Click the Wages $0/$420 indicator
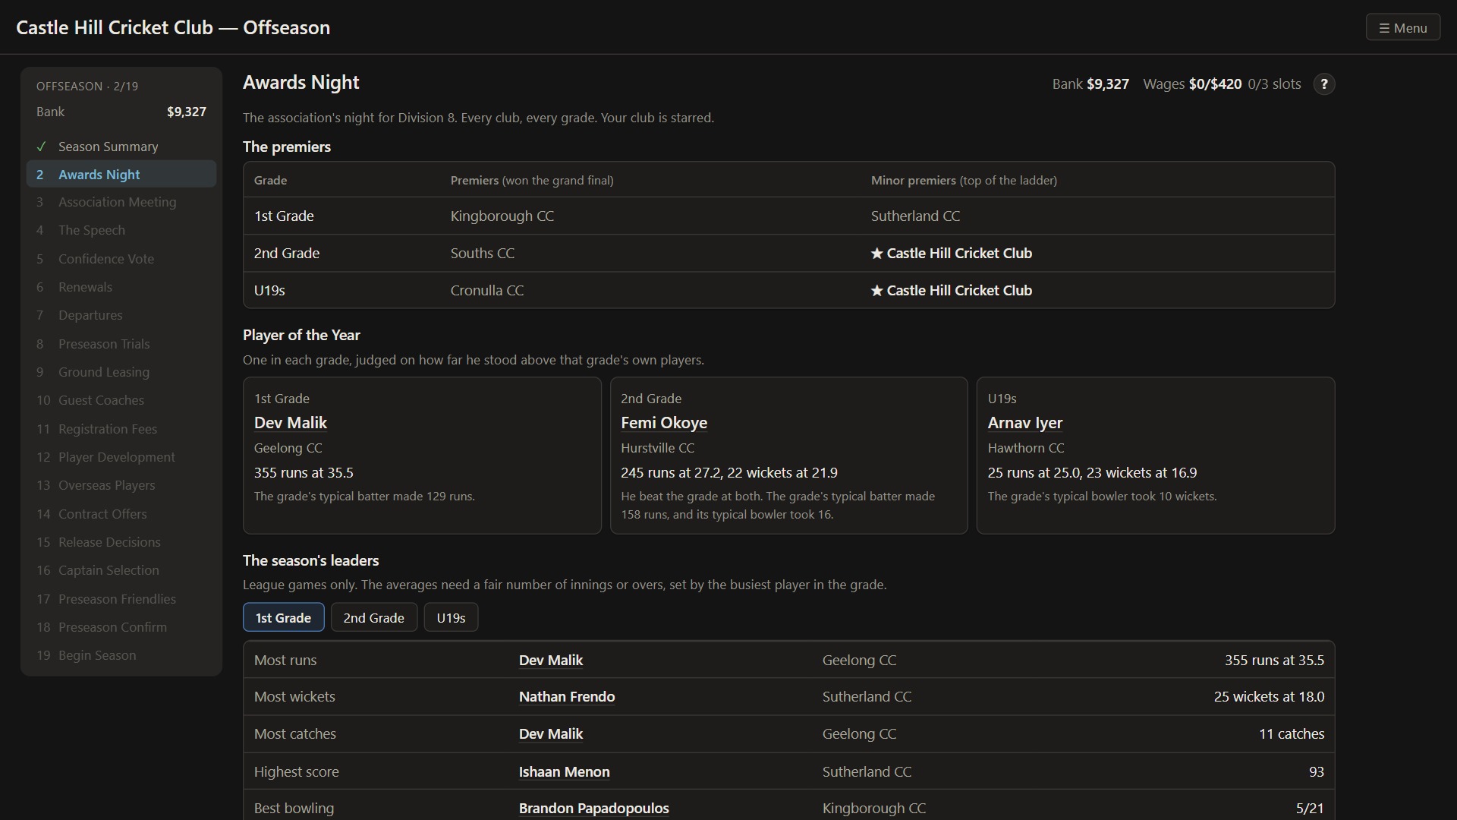The image size is (1457, 820). tap(1192, 84)
